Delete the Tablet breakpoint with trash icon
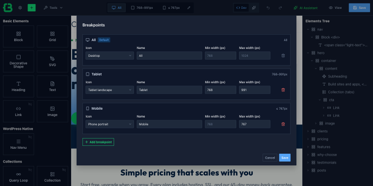The width and height of the screenshot is (373, 186). (283, 90)
